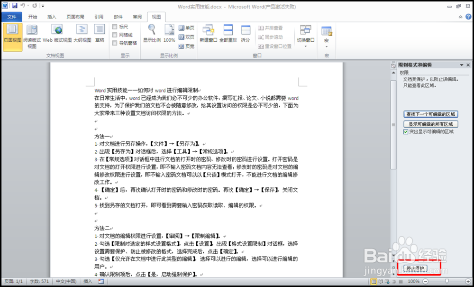Click 同步滚动 synchronous scrolling option
This screenshot has height=287, width=474.
[x=270, y=37]
